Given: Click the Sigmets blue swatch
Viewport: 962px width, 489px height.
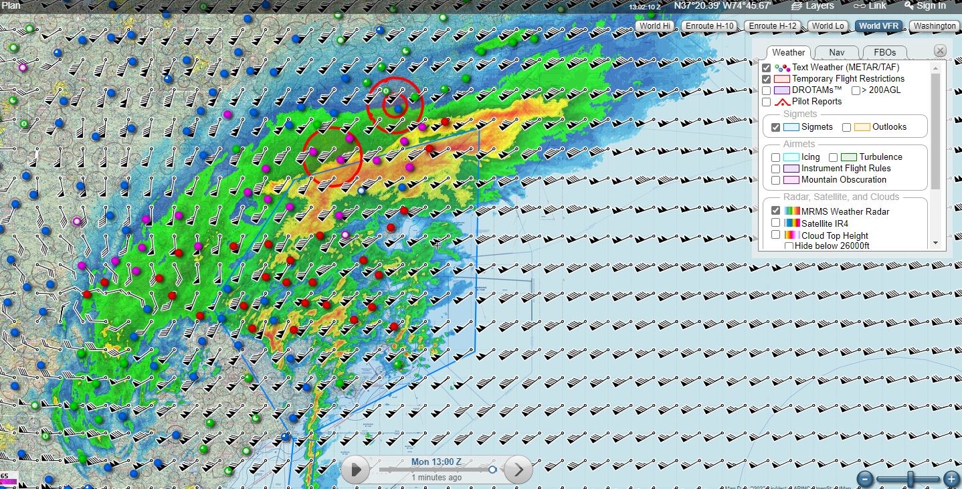Looking at the screenshot, I should 791,127.
